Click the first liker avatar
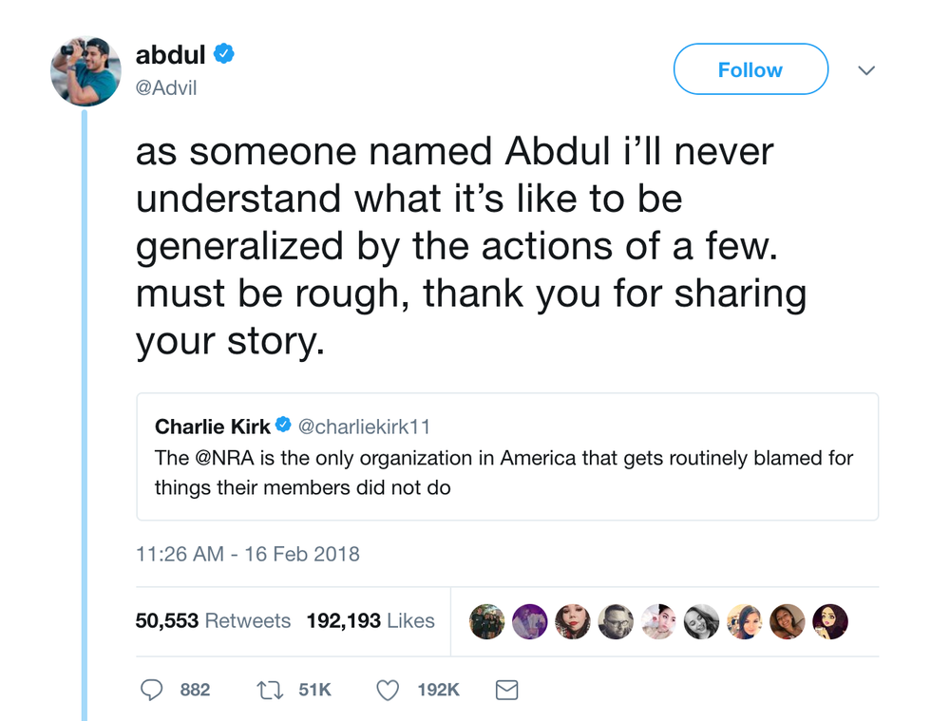 [x=487, y=621]
